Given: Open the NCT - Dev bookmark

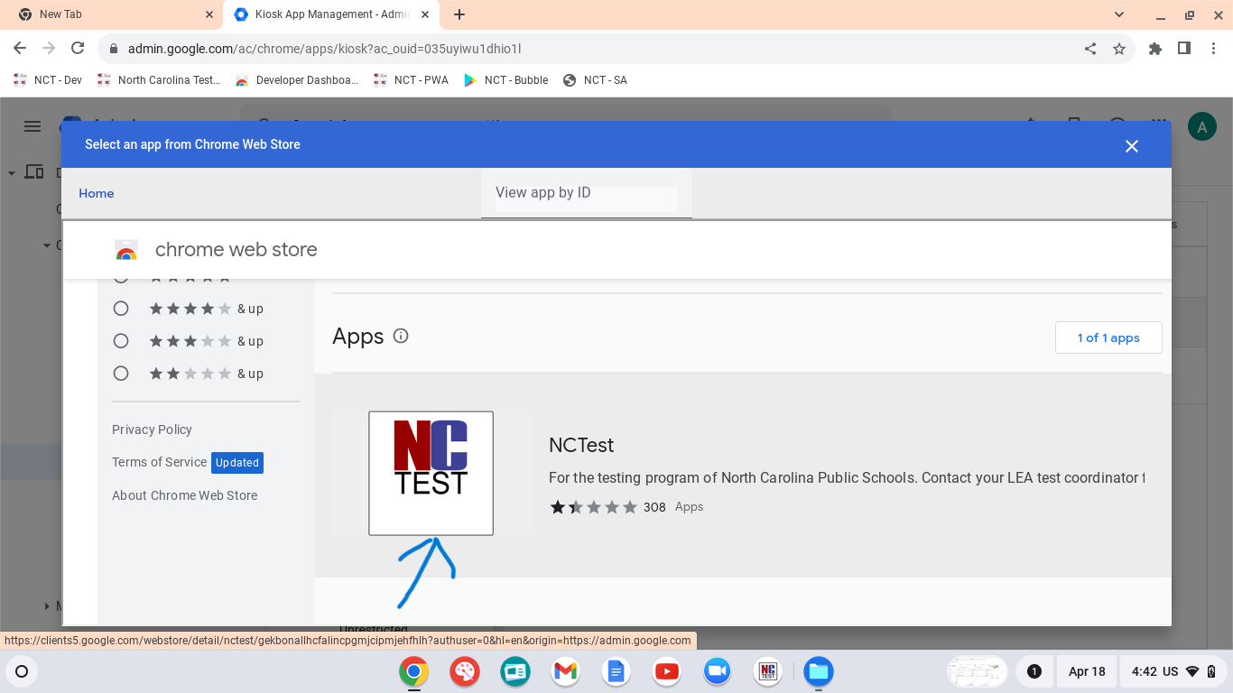Looking at the screenshot, I should click(x=48, y=80).
